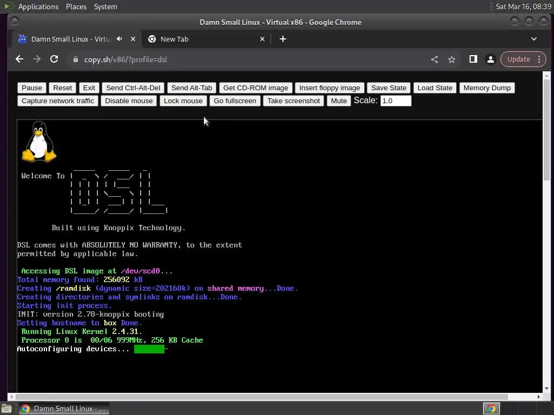Click the Load State button

(x=435, y=88)
